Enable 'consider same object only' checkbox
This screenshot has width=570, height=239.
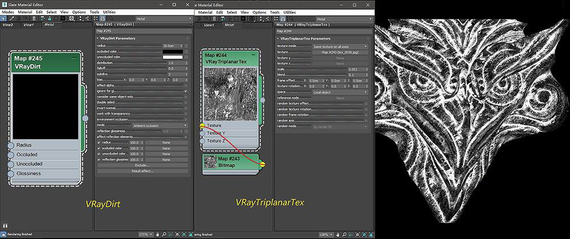[x=186, y=97]
